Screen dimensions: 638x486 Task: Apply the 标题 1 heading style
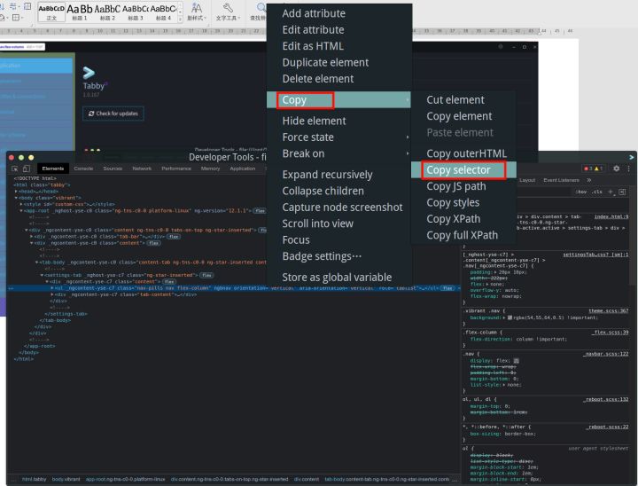80,12
